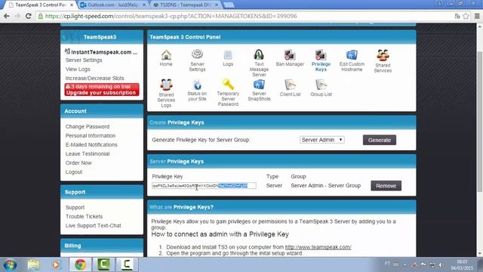Open the Change Password link
Viewport: 483px width, 272px height.
tap(88, 126)
